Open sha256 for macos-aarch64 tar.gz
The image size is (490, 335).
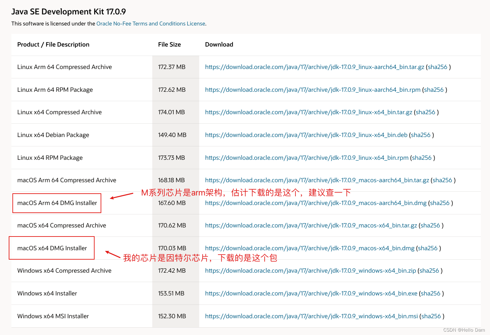[442, 180]
